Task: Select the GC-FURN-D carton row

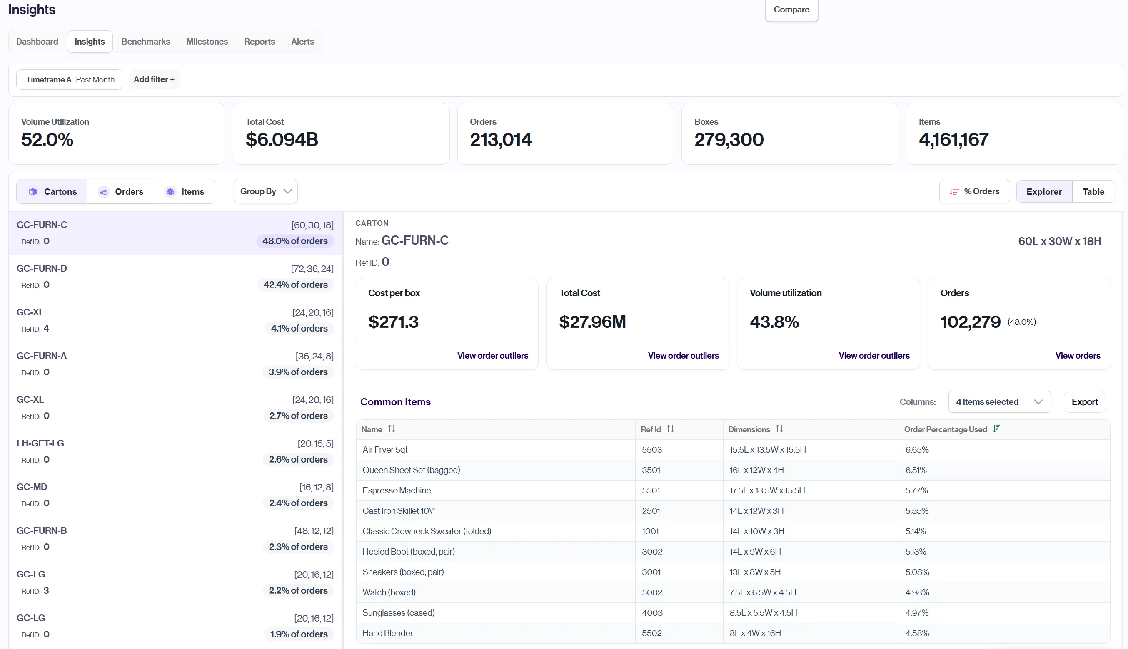Action: (175, 277)
